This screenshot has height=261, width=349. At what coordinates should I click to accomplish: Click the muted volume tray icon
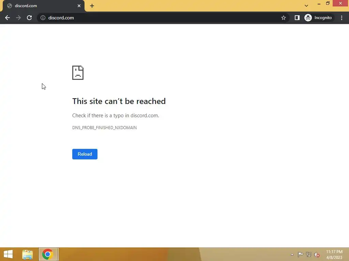[317, 255]
